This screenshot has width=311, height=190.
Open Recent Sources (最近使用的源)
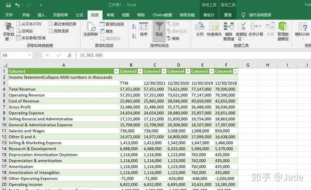(x=62, y=24)
